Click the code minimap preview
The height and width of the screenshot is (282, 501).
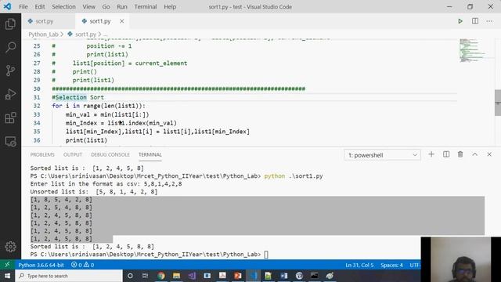(472, 50)
